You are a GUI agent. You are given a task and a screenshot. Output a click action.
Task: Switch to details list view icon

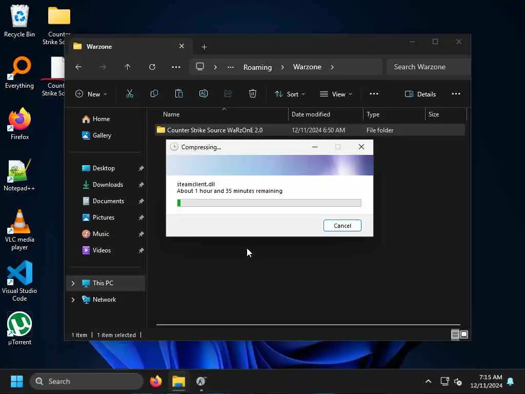455,334
